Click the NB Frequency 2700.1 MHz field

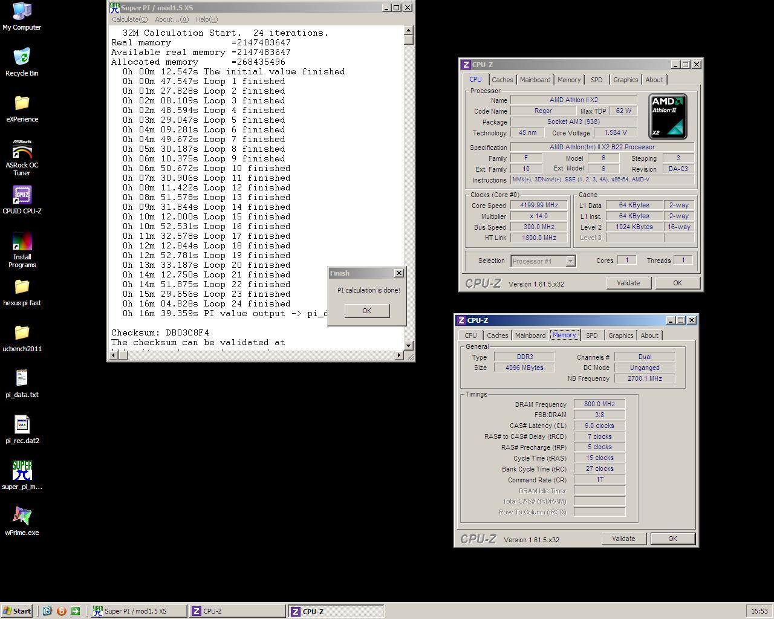pos(645,378)
